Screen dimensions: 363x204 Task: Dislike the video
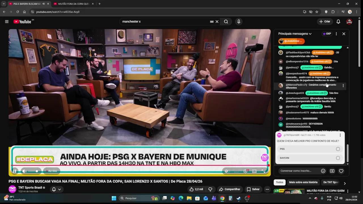210,189
